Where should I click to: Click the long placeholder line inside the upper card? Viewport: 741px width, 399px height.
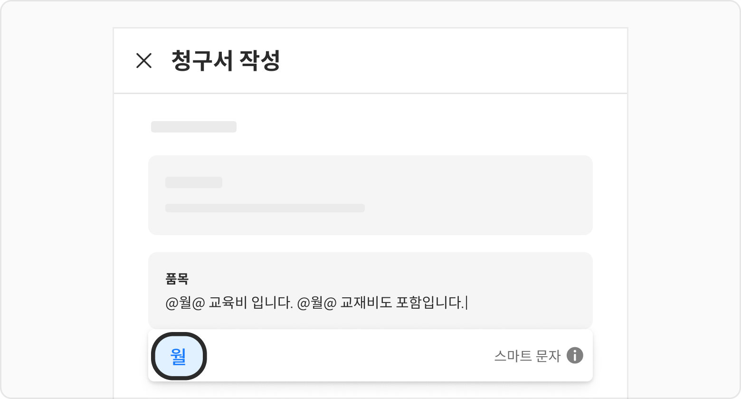[x=265, y=208]
